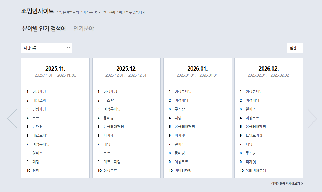322x192 pixels.
Task: Click date range 2025.11.01. ~ 2025.11.30.
Action: point(55,75)
